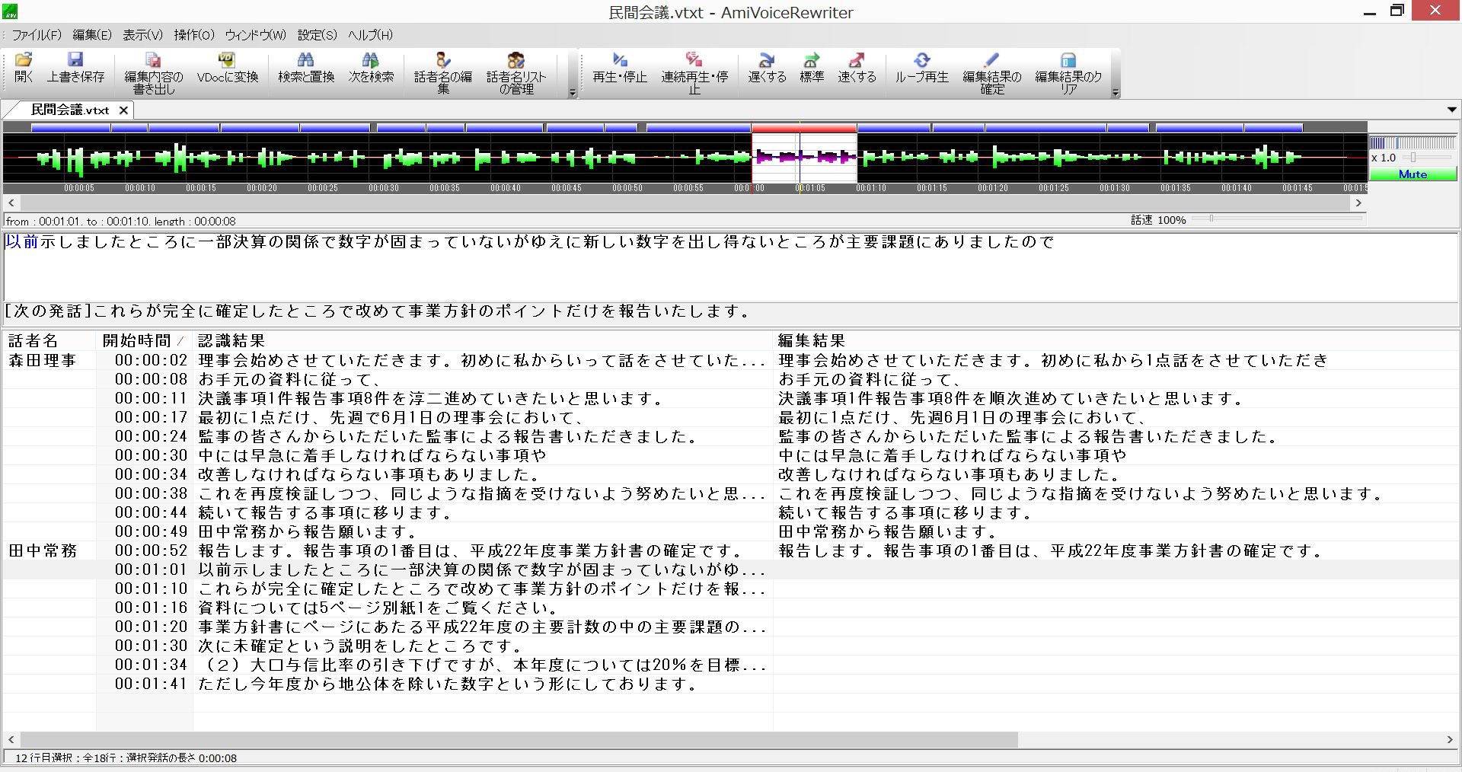Image resolution: width=1462 pixels, height=772 pixels.
Task: Adjust the 話速 100% speed slider
Action: 1211,219
